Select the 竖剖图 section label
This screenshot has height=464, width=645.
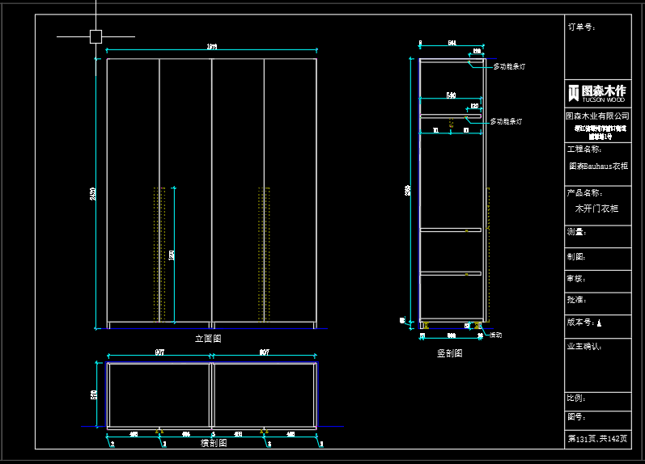point(449,353)
